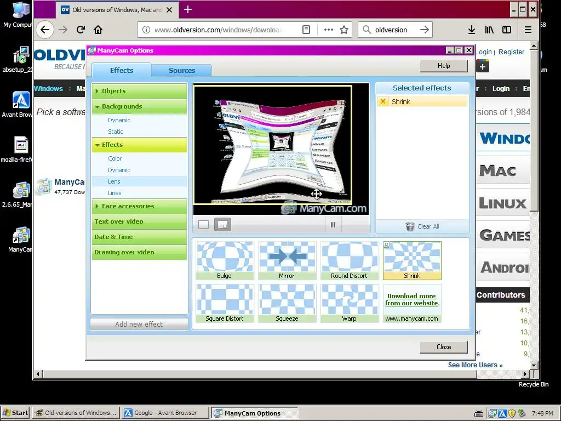The image size is (561, 421).
Task: Apply the Squeeze lens effect
Action: (287, 303)
